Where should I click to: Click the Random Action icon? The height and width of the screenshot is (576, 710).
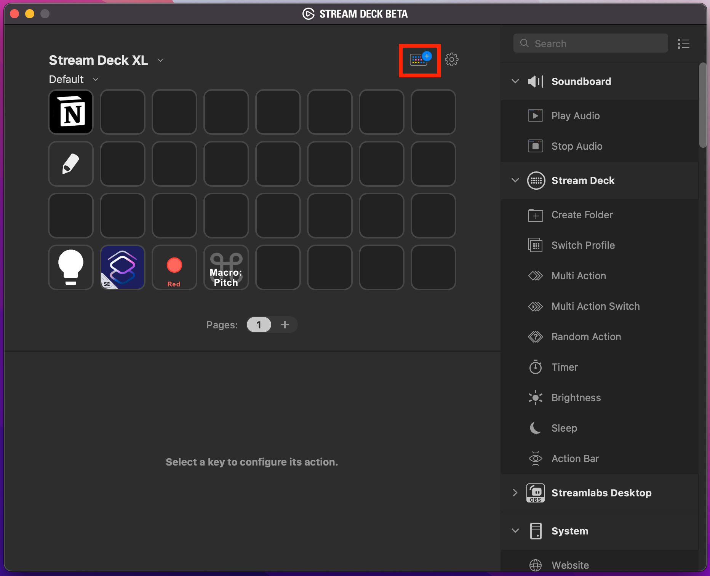click(x=536, y=337)
